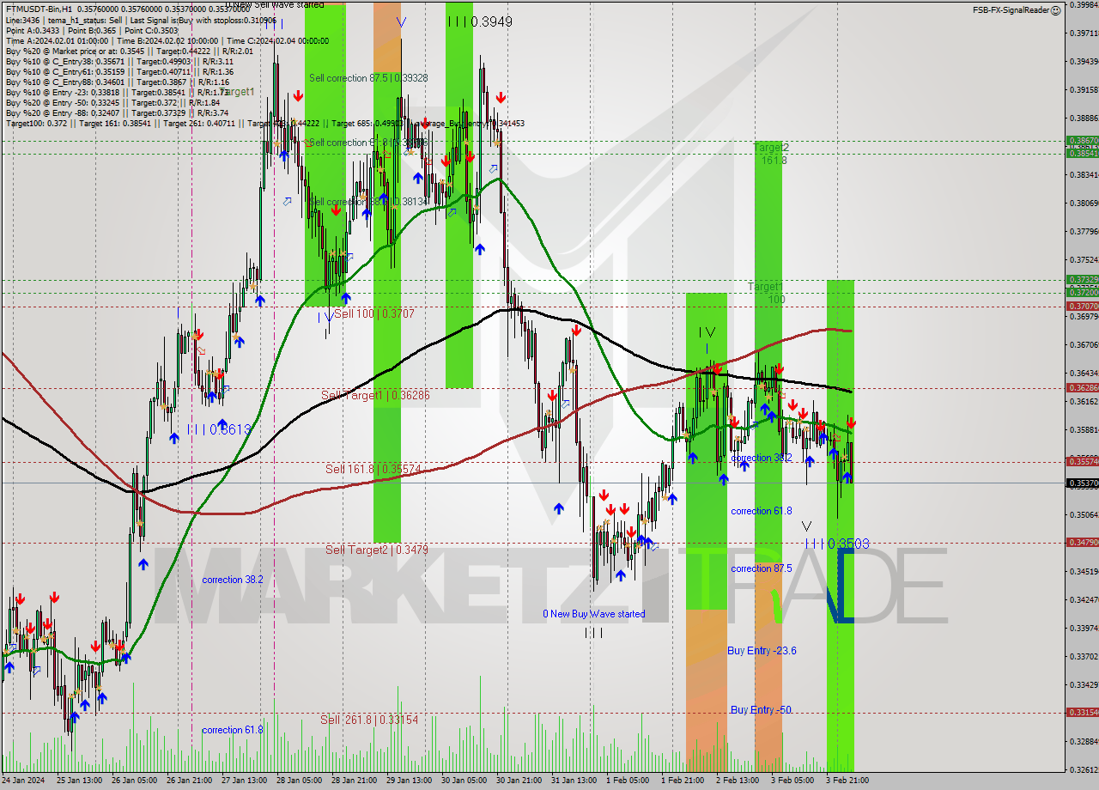1099x790 pixels.
Task: Click the 0.35065 price axis value
Action: tap(1084, 514)
